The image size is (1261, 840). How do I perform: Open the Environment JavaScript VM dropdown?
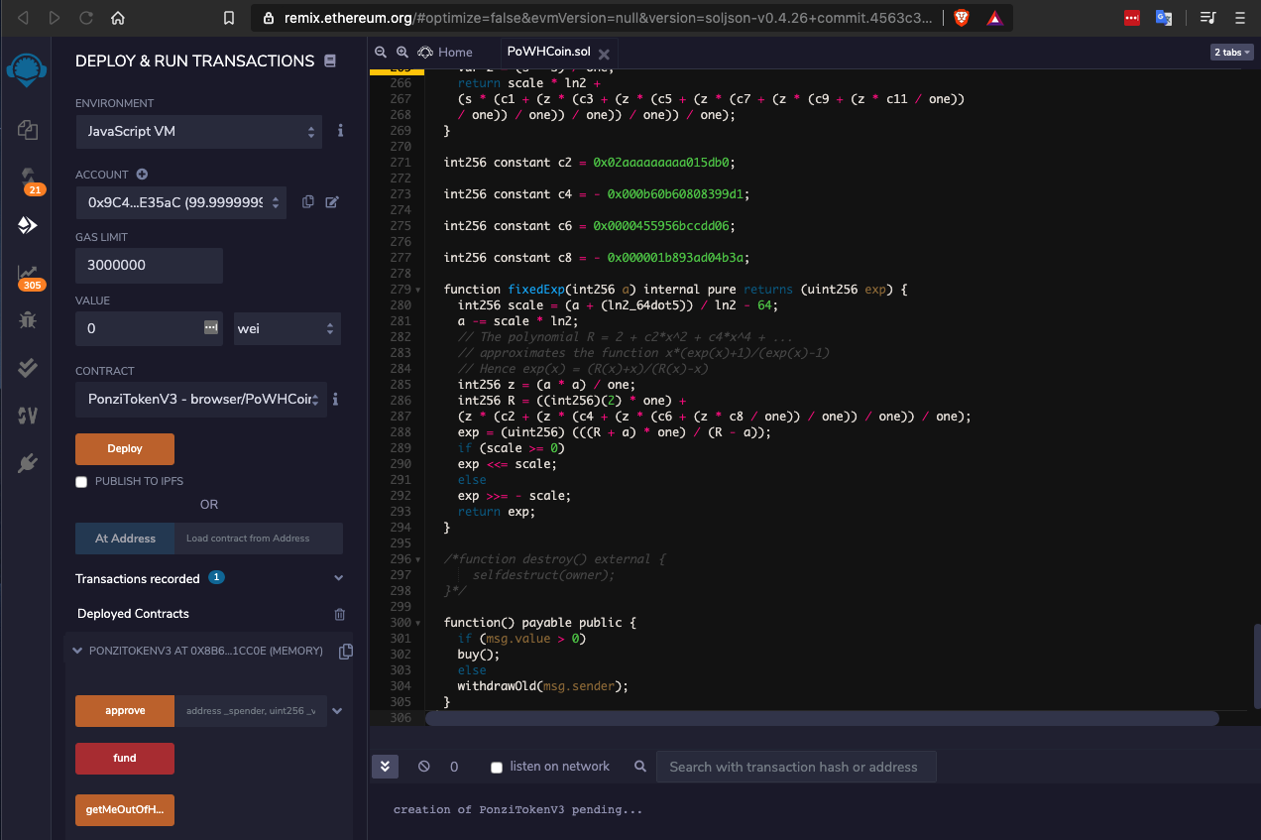[x=199, y=131]
